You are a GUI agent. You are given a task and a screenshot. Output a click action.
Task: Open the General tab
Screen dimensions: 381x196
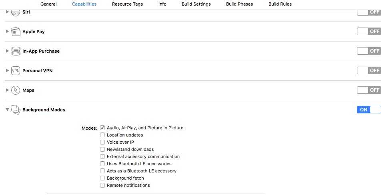(x=48, y=4)
